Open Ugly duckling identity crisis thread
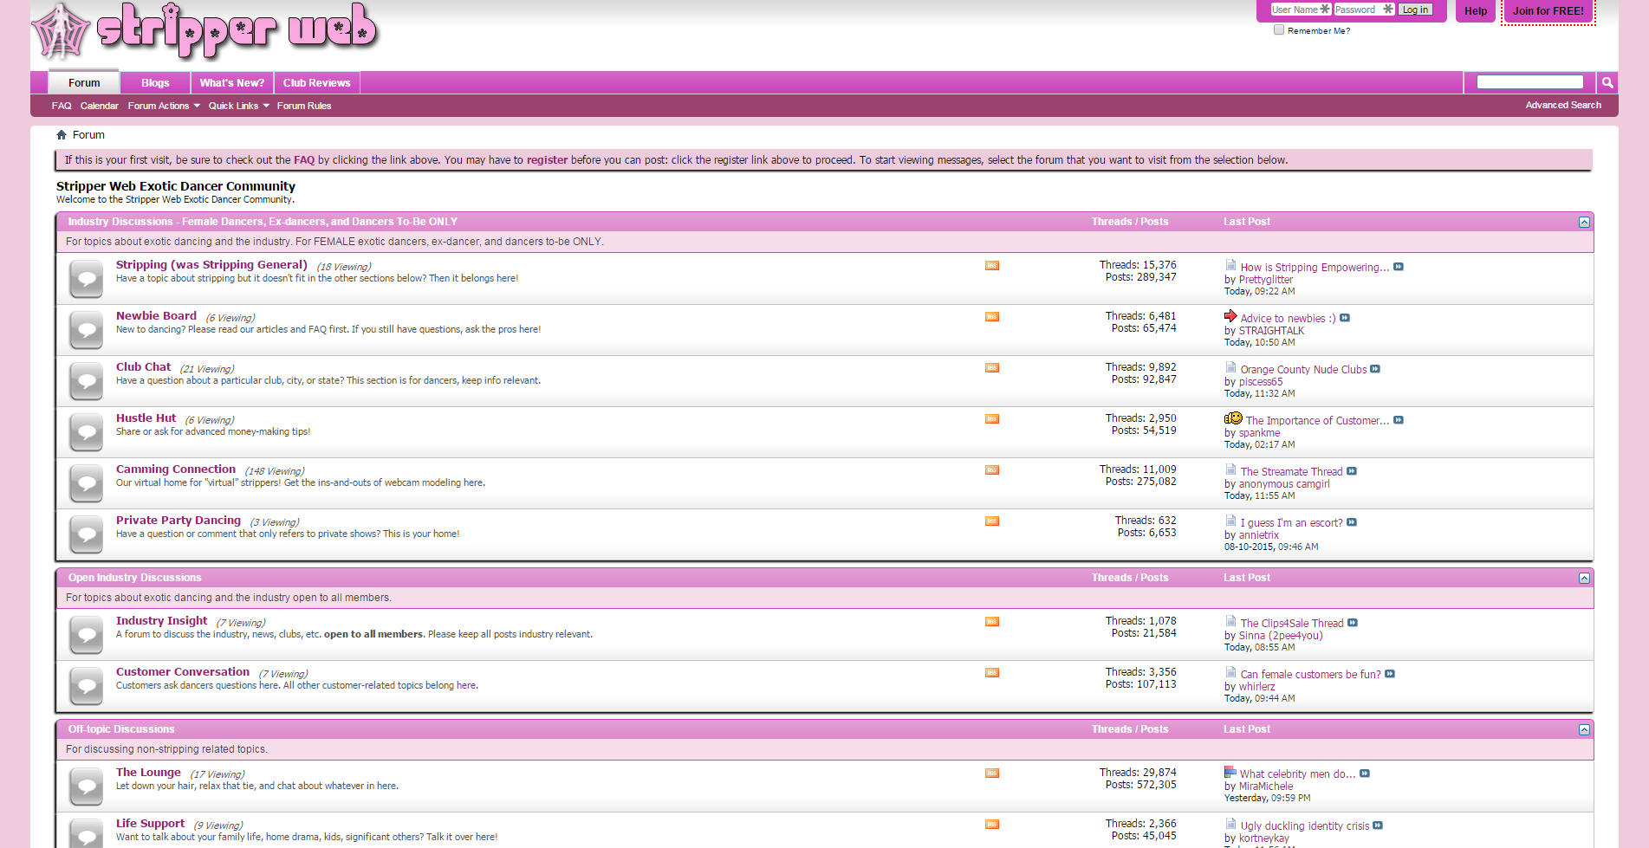Viewport: 1649px width, 848px height. (1305, 825)
